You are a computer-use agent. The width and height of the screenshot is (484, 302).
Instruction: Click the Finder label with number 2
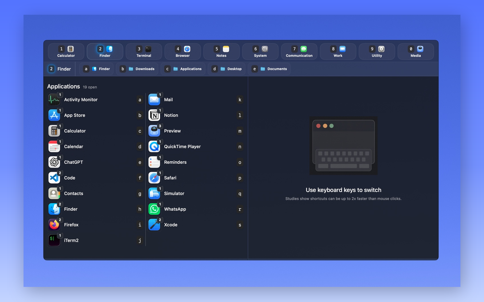coord(59,69)
